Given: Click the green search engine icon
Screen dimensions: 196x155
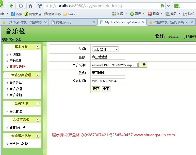Looking at the screenshot, I should (x=176, y=6).
